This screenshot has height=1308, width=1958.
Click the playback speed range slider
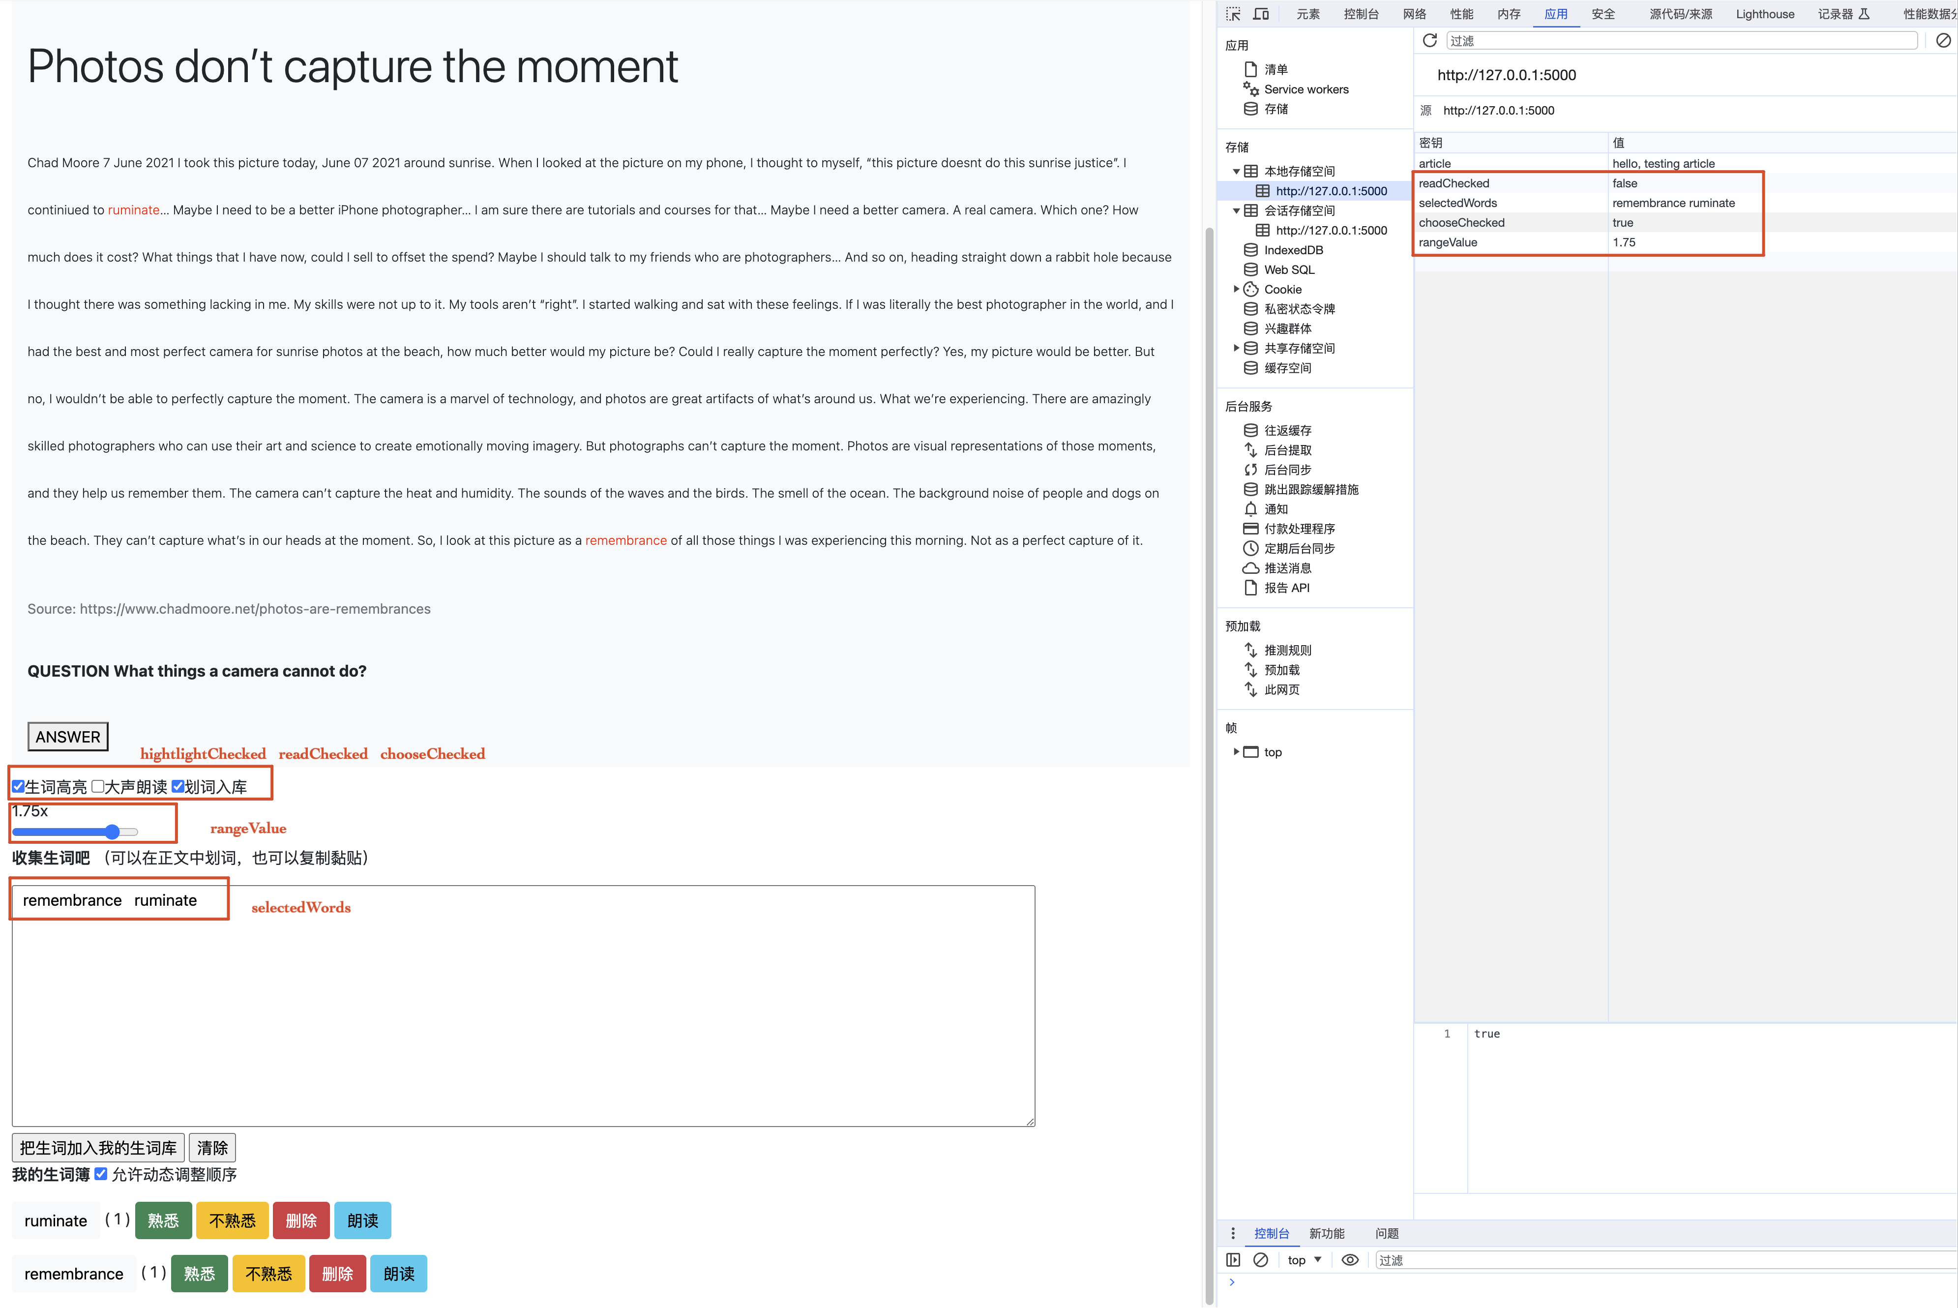75,832
